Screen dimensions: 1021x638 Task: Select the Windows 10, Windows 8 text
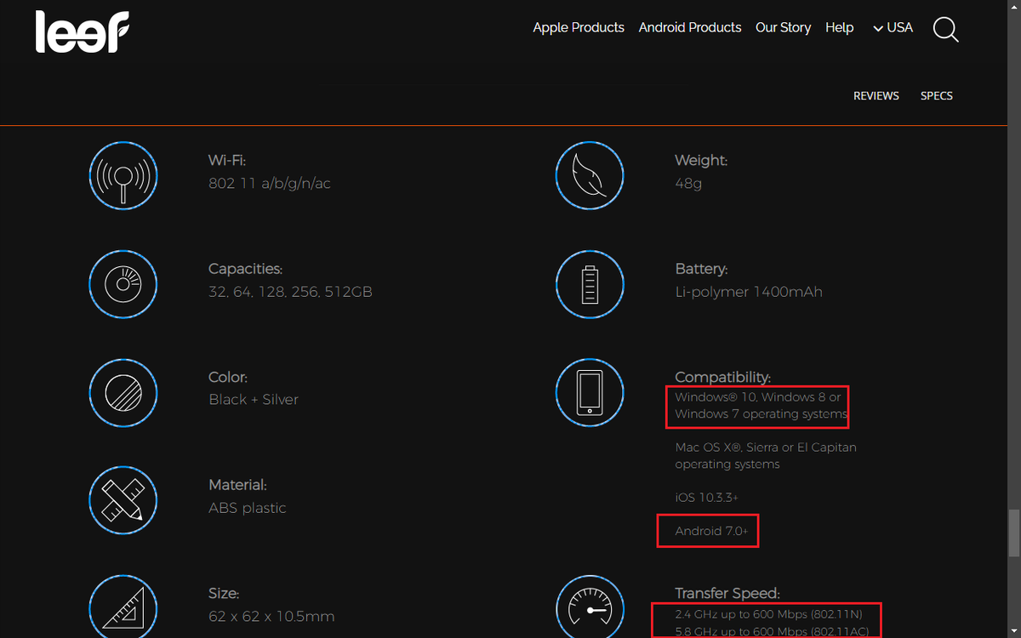click(x=761, y=406)
